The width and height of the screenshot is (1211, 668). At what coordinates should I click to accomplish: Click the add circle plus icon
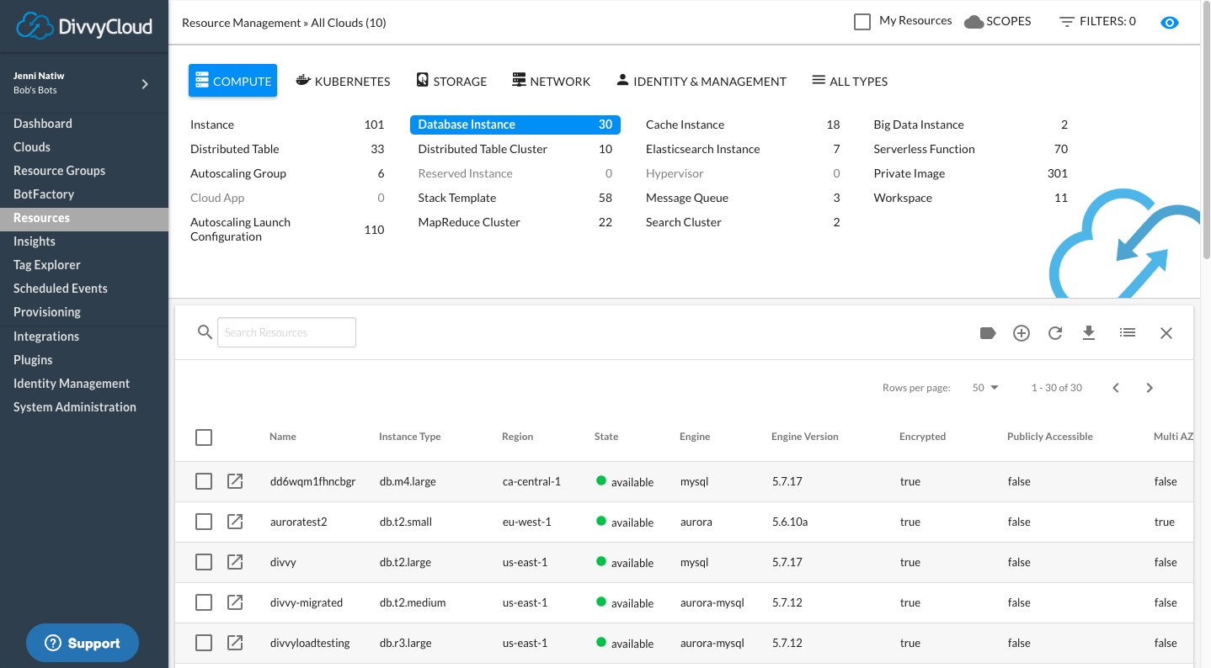click(x=1022, y=333)
